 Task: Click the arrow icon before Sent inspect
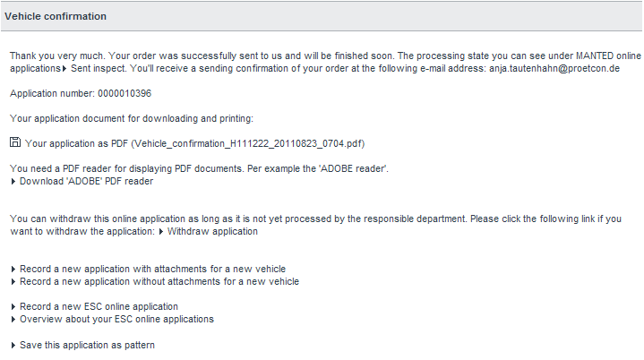pos(64,69)
